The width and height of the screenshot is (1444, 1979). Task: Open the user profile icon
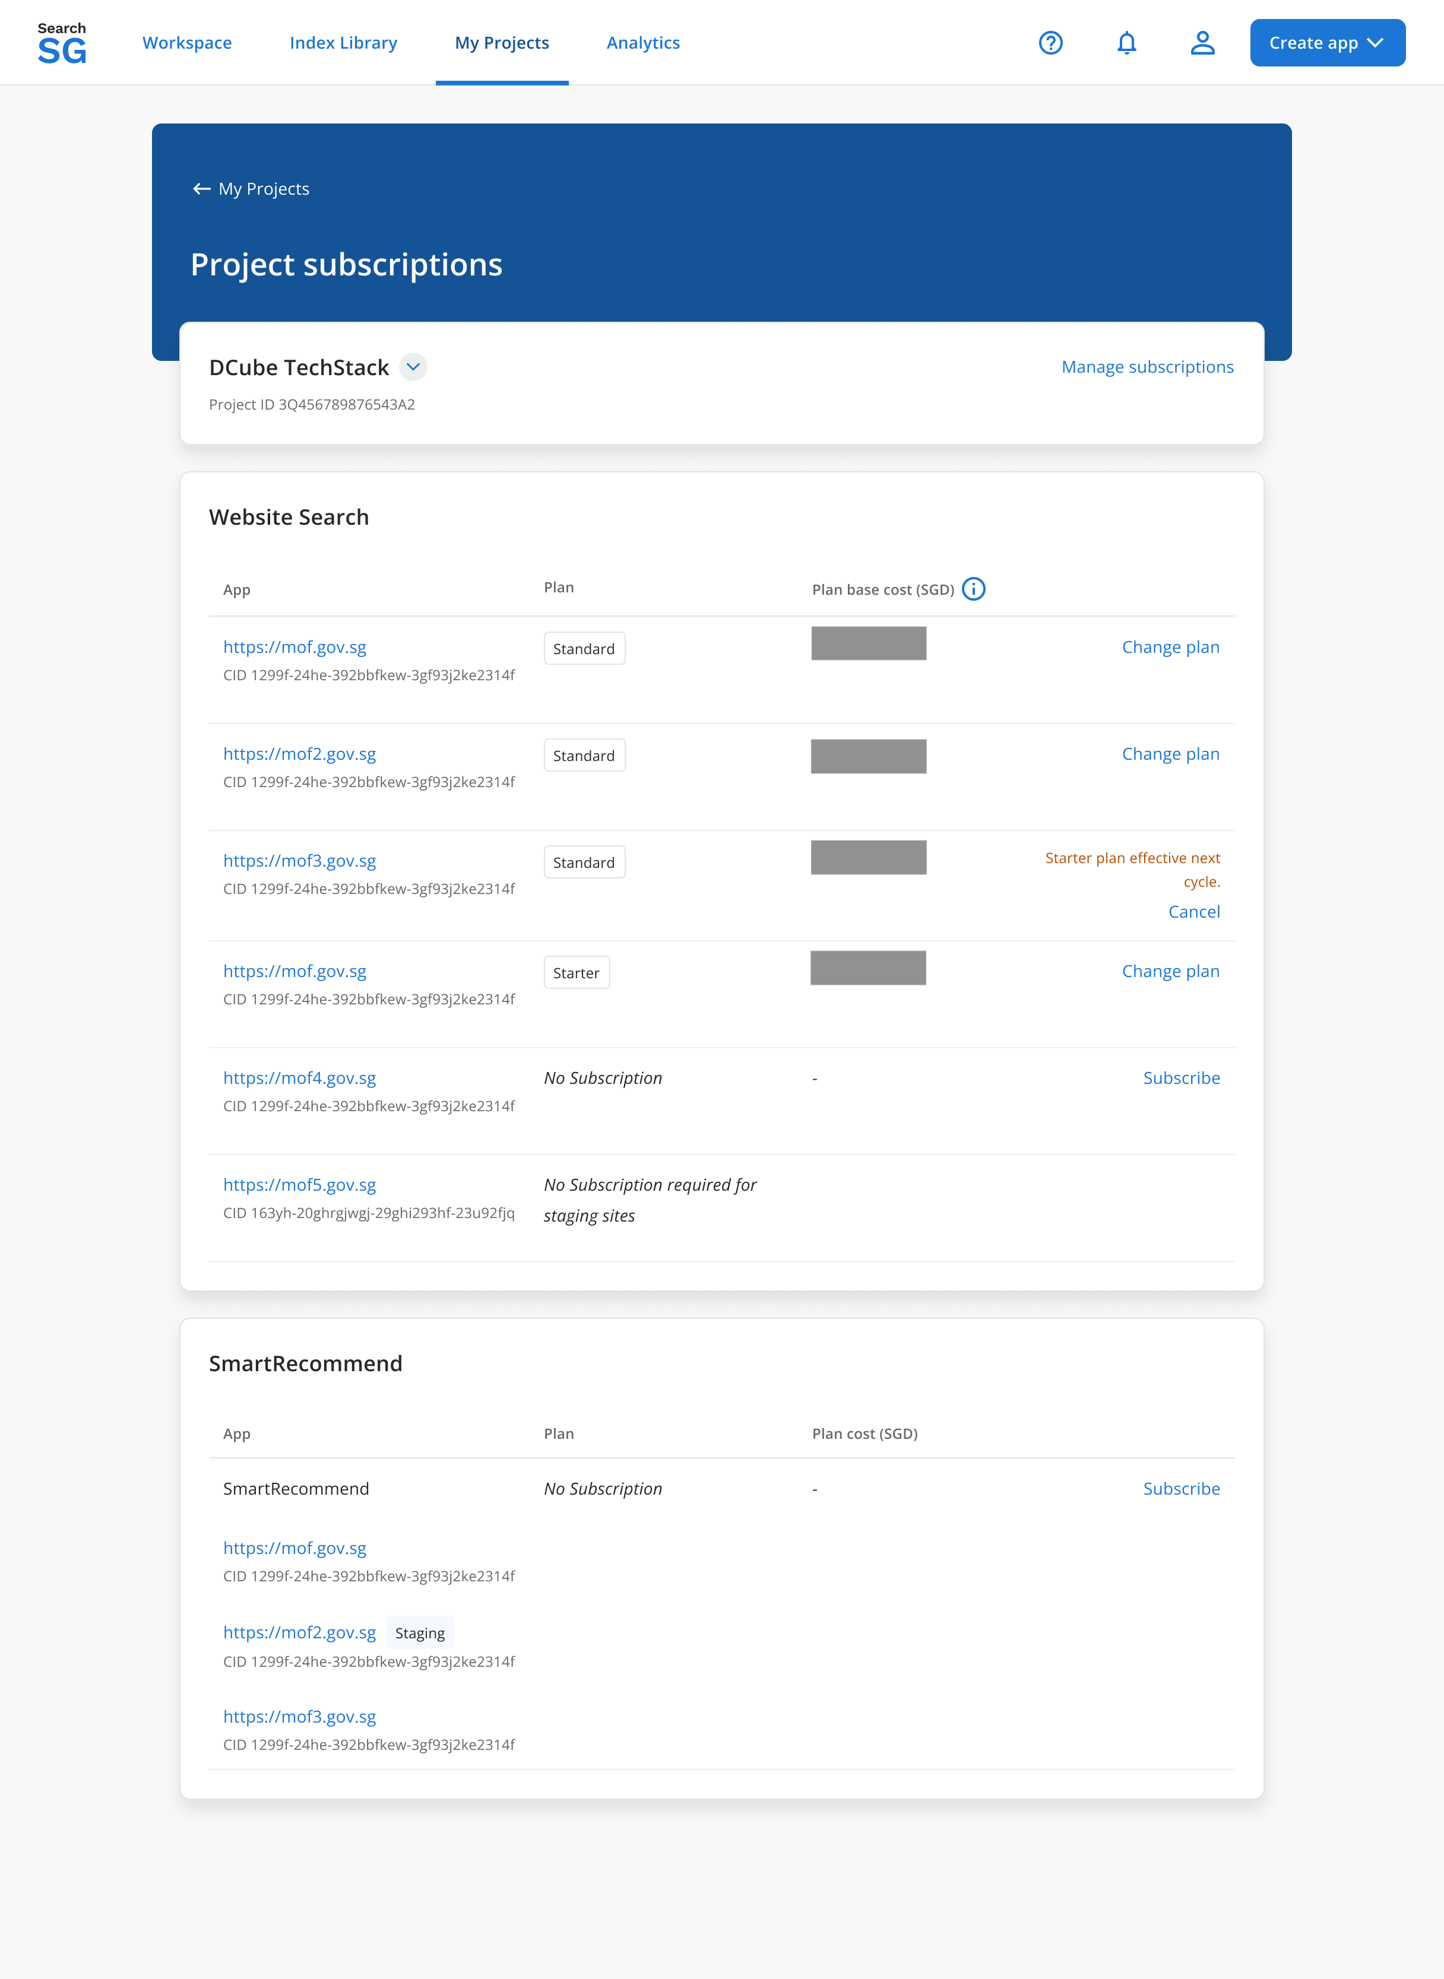coord(1203,43)
